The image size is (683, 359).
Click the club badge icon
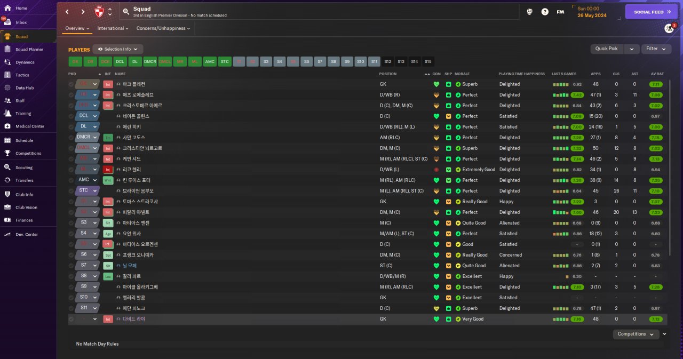(x=99, y=12)
